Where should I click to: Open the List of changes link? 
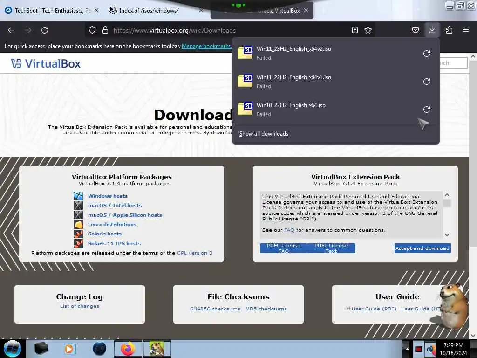(x=80, y=306)
